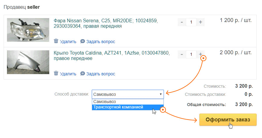
Task: Click the Задать вопрос text link under the fender
Action: tap(100, 74)
